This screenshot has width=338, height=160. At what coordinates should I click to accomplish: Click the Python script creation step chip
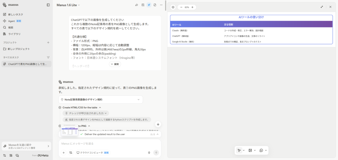click(107, 120)
